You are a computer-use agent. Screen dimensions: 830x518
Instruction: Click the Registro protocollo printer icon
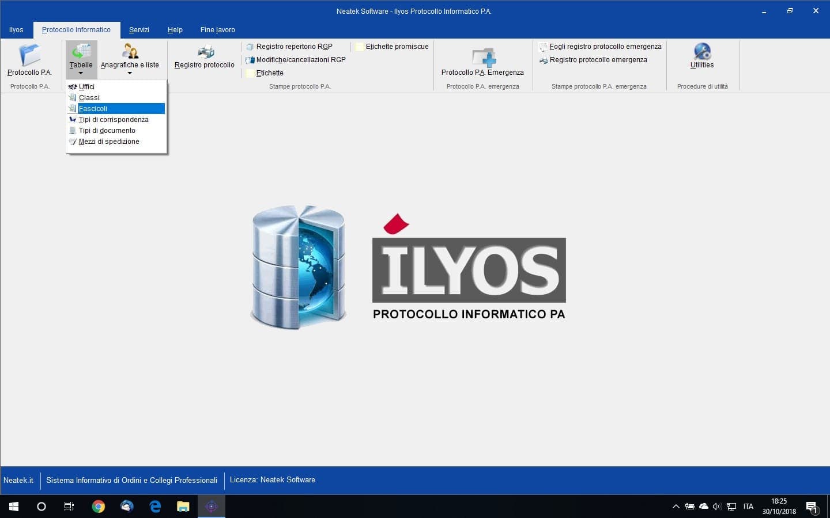pos(205,52)
